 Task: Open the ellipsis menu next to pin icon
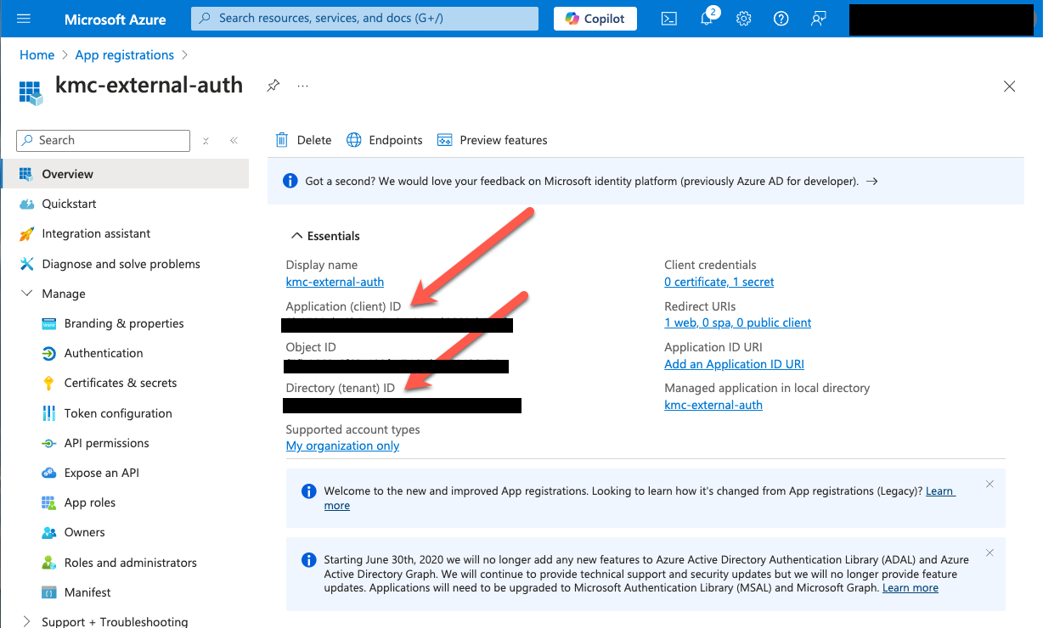tap(302, 85)
